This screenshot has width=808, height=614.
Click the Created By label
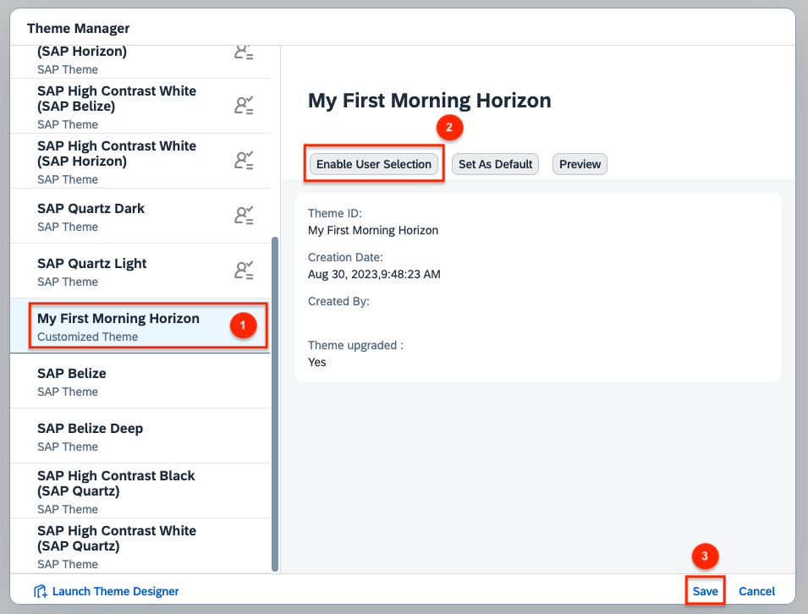(338, 301)
